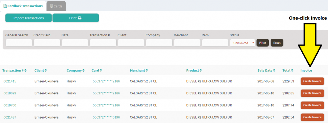The image size is (328, 123).
Task: Sort by Sale Date column header
Action: coord(266,70)
